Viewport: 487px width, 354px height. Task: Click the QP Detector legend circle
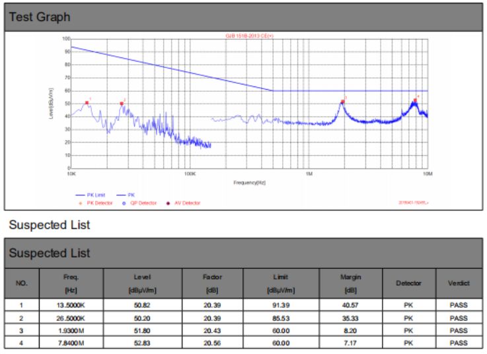pos(124,203)
